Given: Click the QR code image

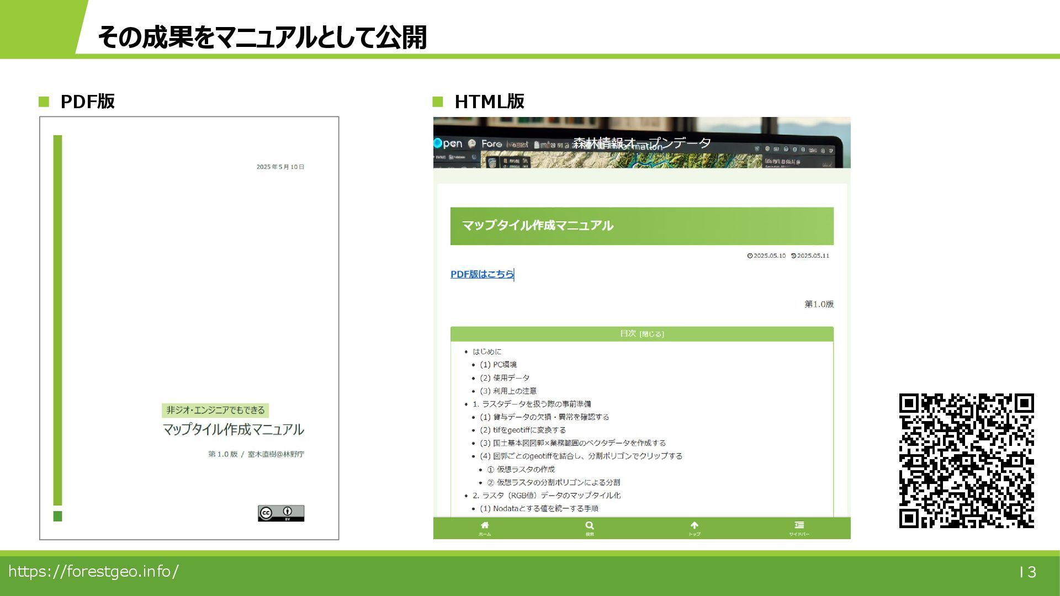Looking at the screenshot, I should [966, 460].
